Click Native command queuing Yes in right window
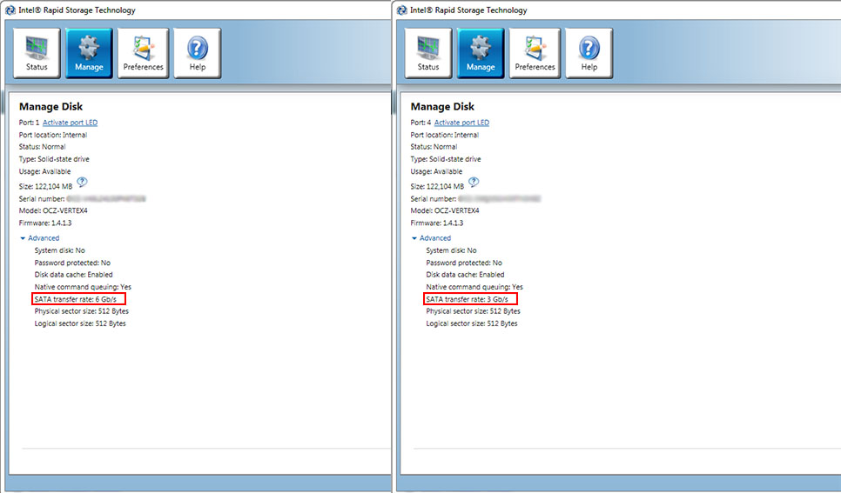Image resolution: width=841 pixels, height=493 pixels. [x=474, y=287]
